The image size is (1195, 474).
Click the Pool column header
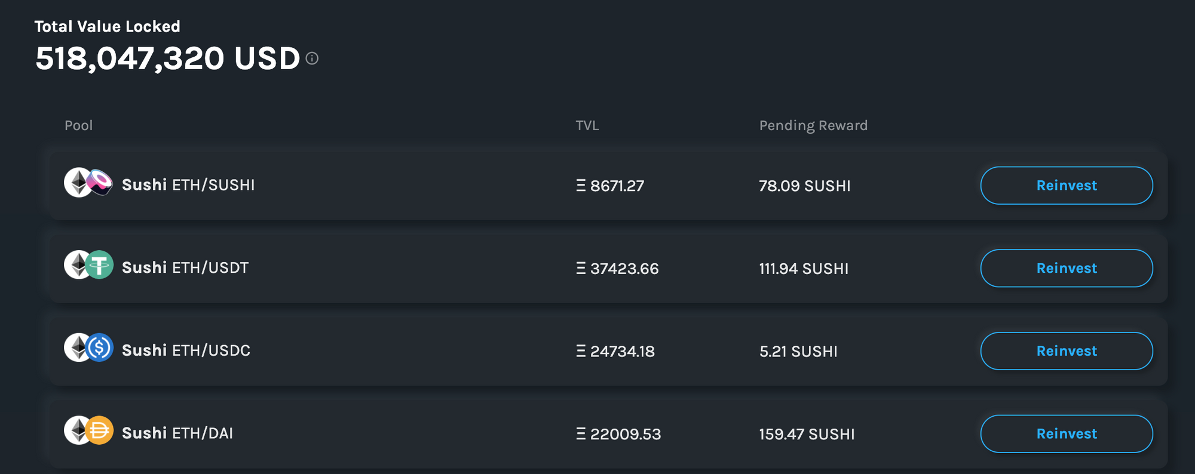tap(78, 125)
